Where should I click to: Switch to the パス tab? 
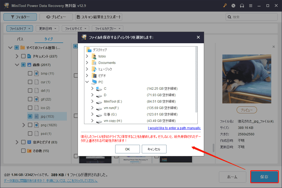pos(20,39)
